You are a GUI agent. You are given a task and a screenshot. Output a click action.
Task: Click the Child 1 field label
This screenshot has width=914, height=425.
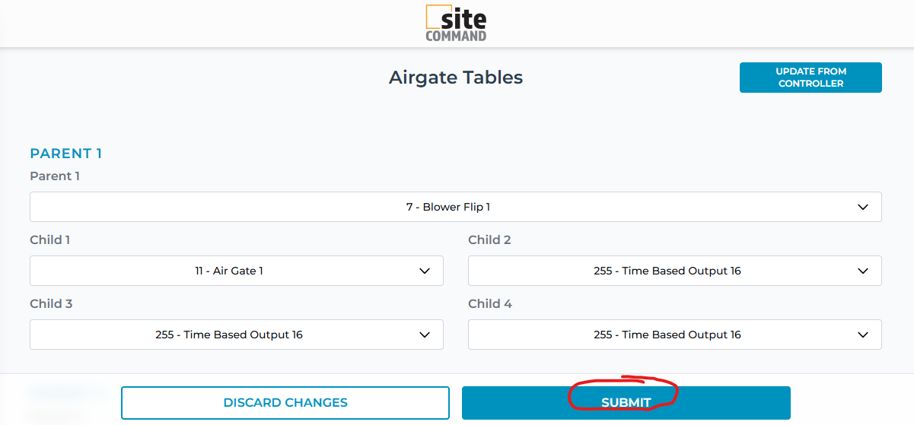pos(50,240)
